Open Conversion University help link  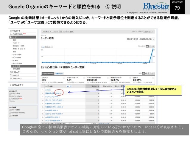point(18,113)
